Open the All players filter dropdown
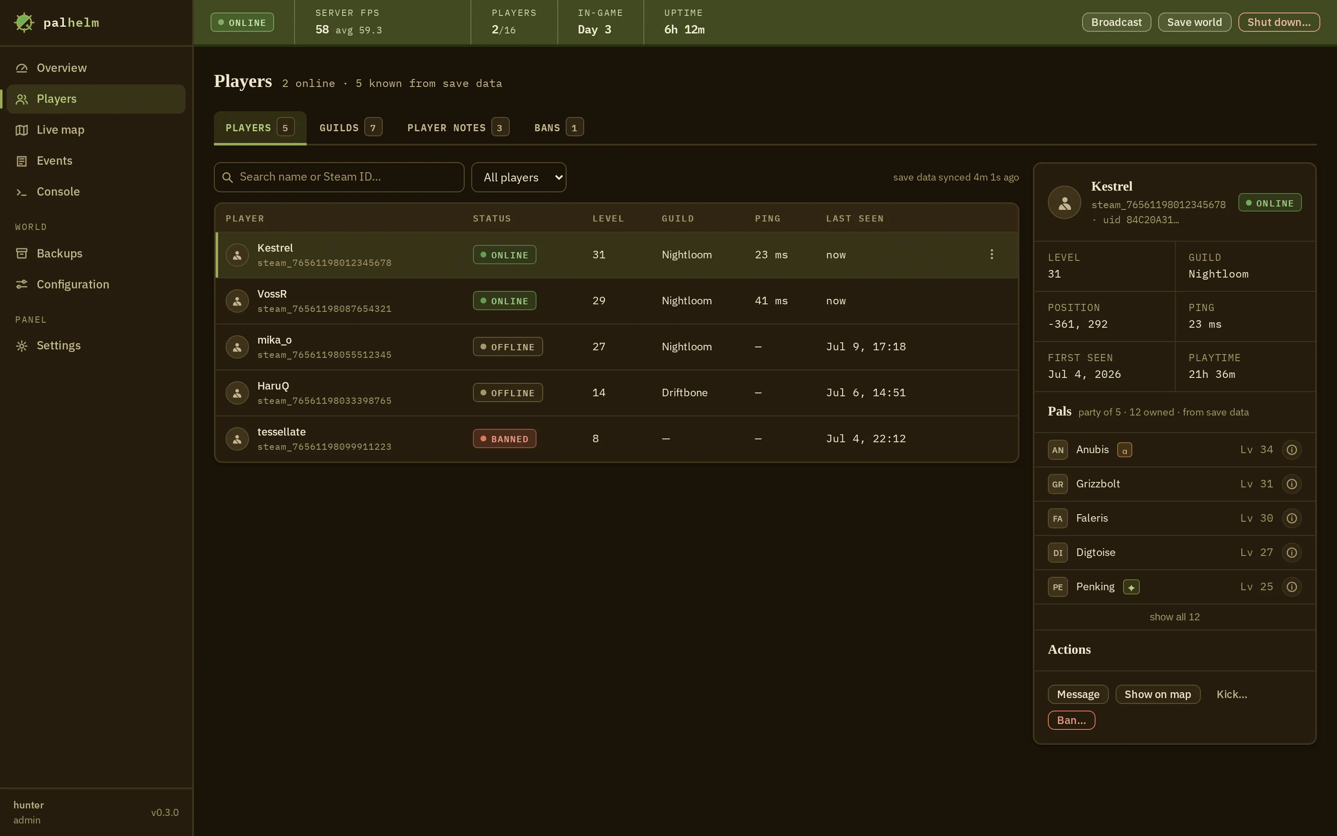Image resolution: width=1337 pixels, height=836 pixels. tap(518, 177)
